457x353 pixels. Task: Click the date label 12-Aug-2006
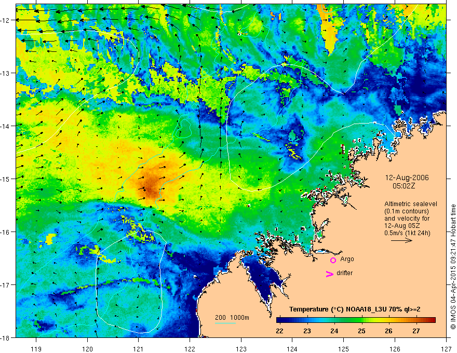[407, 178]
